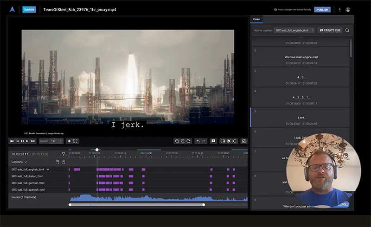371x227 pixels.
Task: Select the lowres (2 channels) audio track
Action: 24,197
